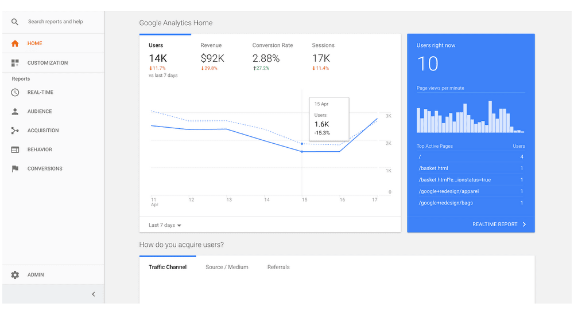Click the Acquisition branching arrows icon
This screenshot has width=574, height=315.
15,131
